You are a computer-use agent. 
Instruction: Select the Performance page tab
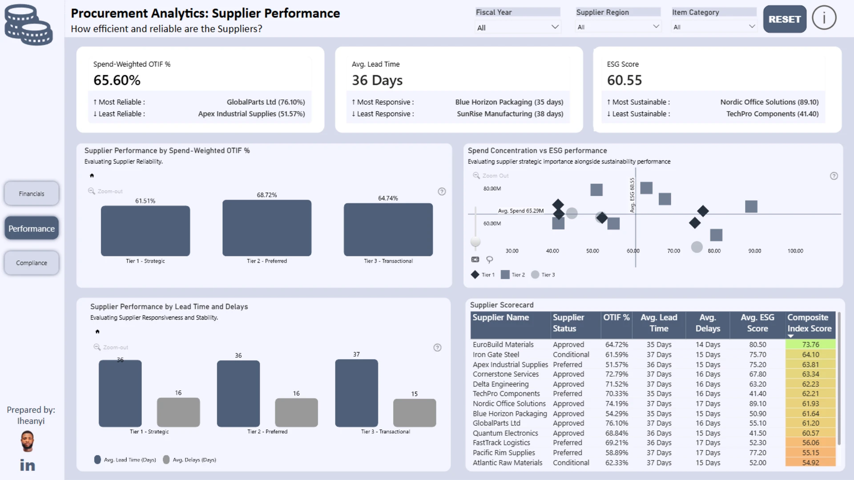pyautogui.click(x=32, y=228)
